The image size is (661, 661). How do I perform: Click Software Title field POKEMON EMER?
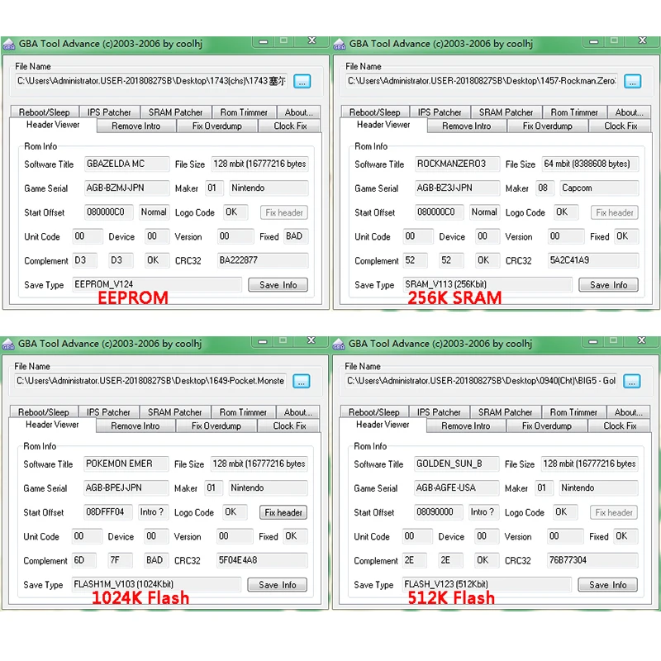click(x=126, y=464)
